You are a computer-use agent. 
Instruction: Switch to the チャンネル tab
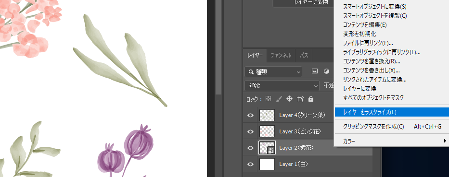281,55
